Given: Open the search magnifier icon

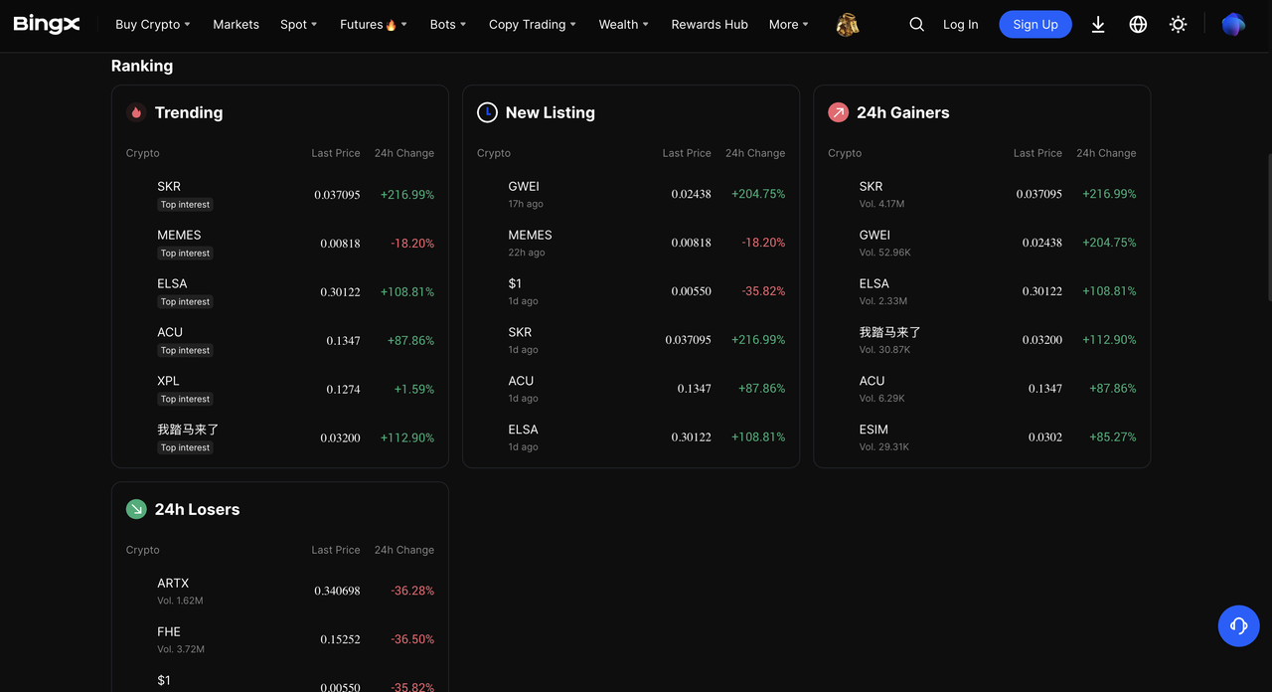Looking at the screenshot, I should pos(916,24).
